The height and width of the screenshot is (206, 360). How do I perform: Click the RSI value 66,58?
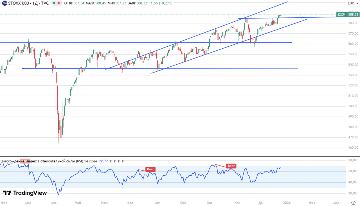104,161
